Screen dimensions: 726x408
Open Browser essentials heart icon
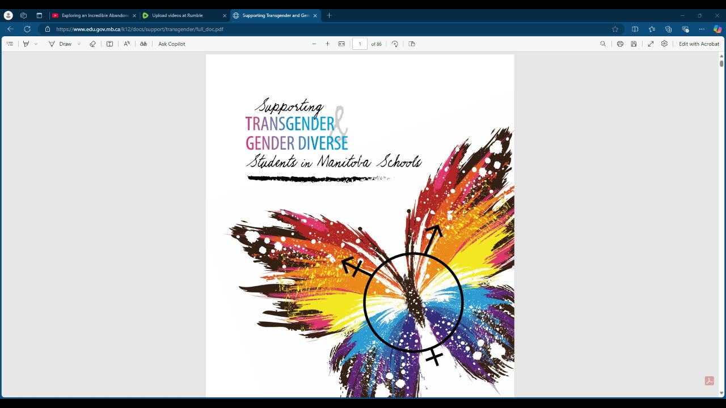tap(685, 29)
